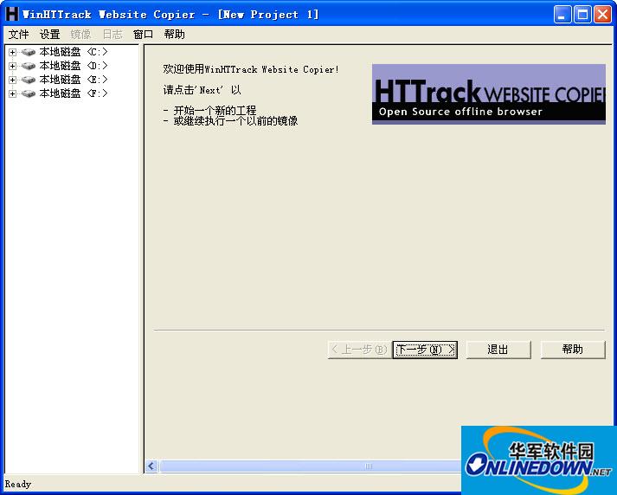Open the 窗口 menu
The image size is (617, 495).
click(x=143, y=35)
